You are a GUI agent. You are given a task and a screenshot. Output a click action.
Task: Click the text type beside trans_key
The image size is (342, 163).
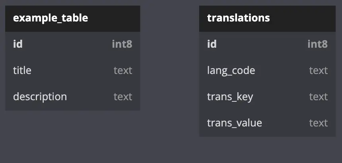[x=319, y=97]
